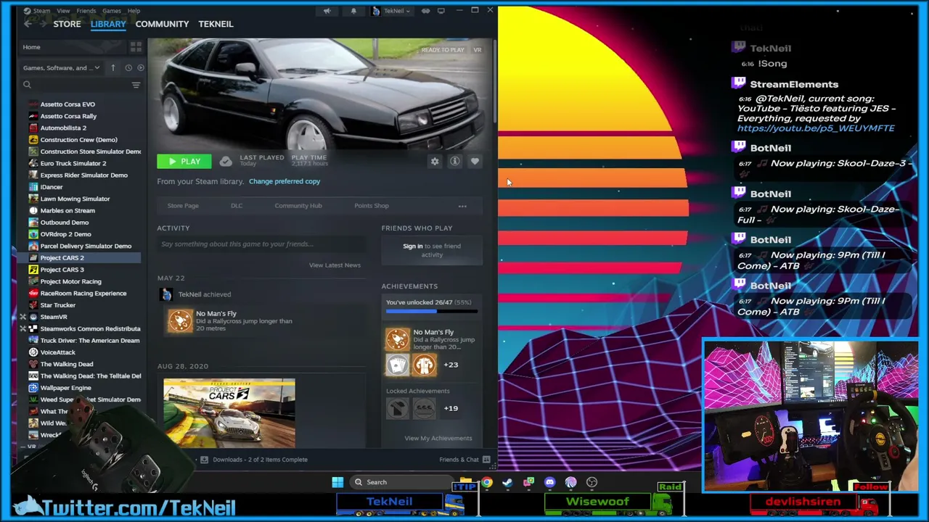The width and height of the screenshot is (929, 522).
Task: Open Points Shop link
Action: tap(372, 206)
